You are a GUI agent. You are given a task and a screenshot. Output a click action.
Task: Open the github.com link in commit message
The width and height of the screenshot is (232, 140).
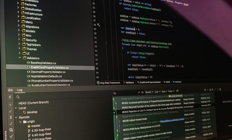(173, 121)
